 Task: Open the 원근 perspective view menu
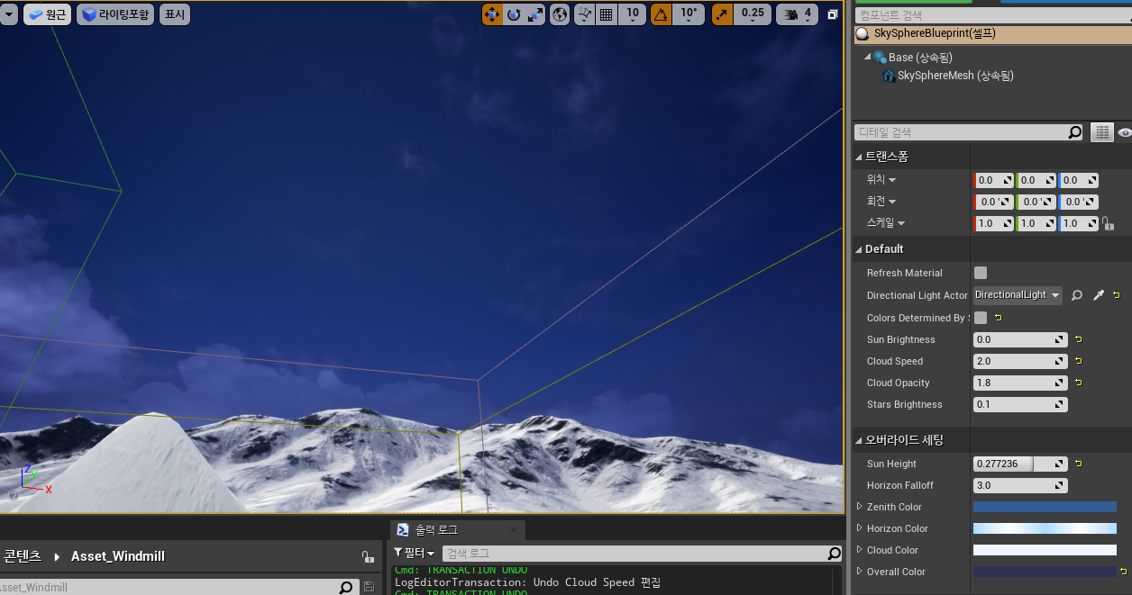coord(48,14)
